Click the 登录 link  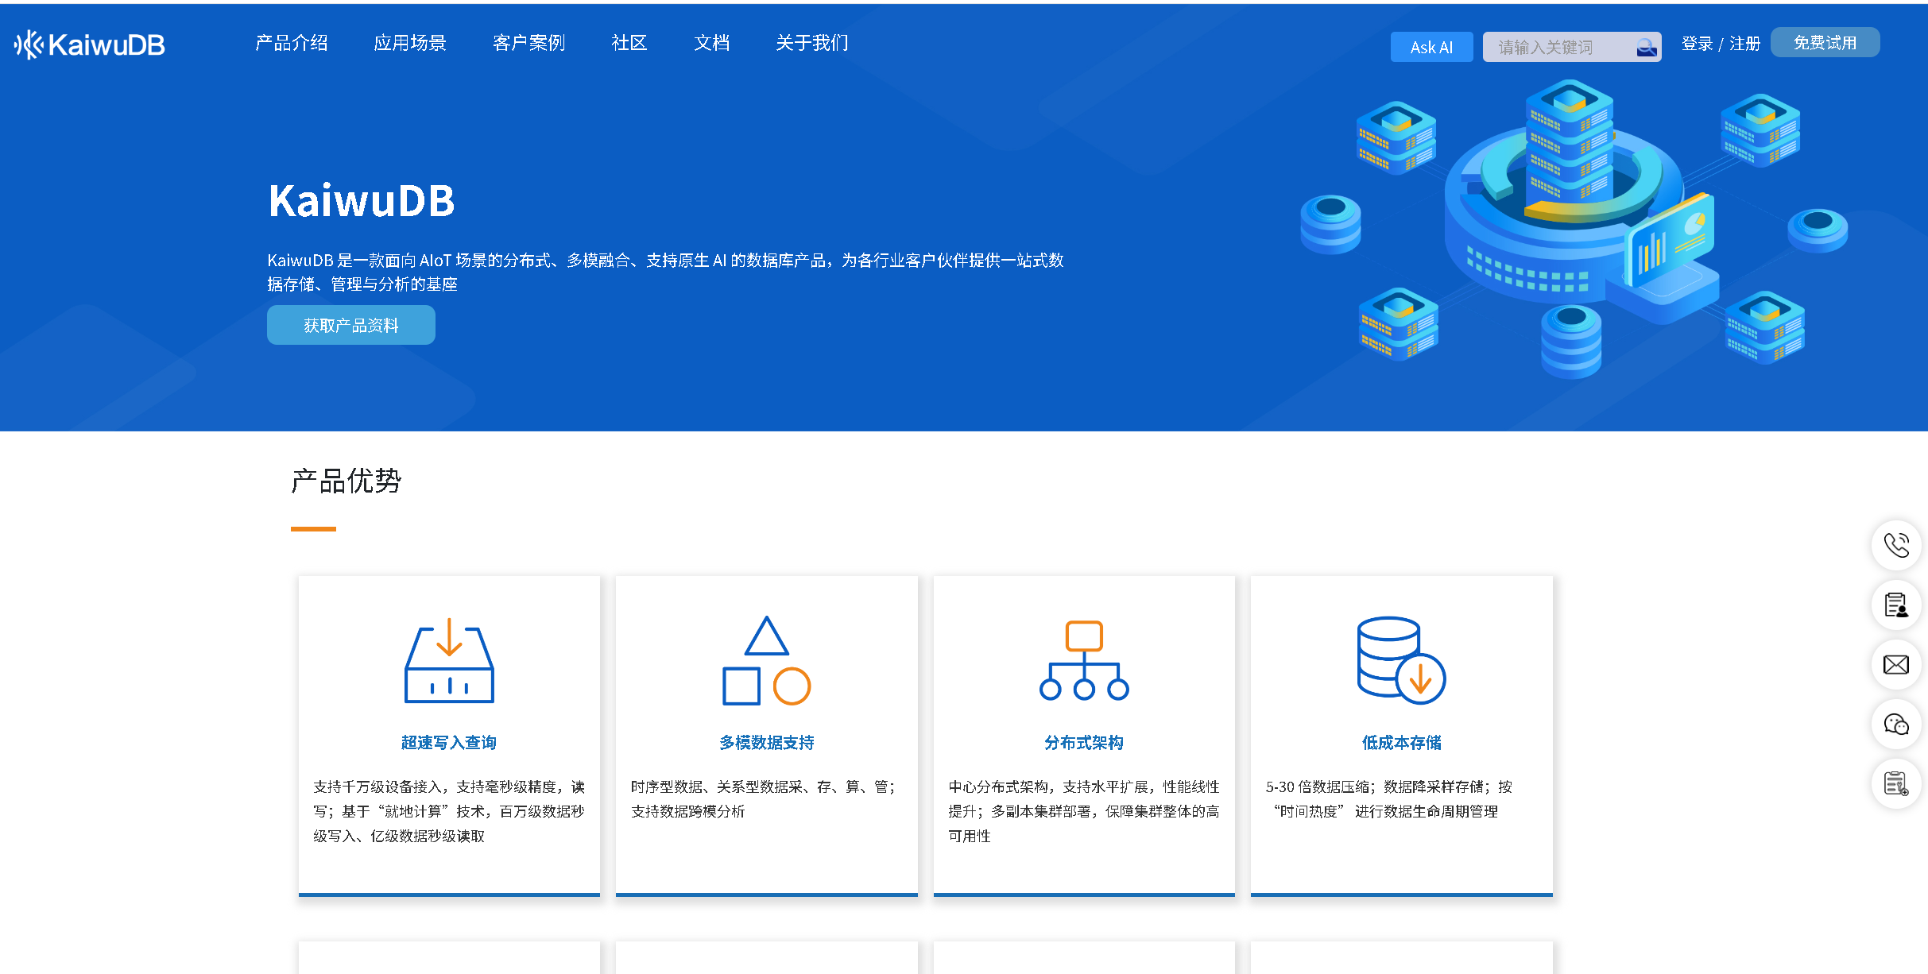(1697, 44)
